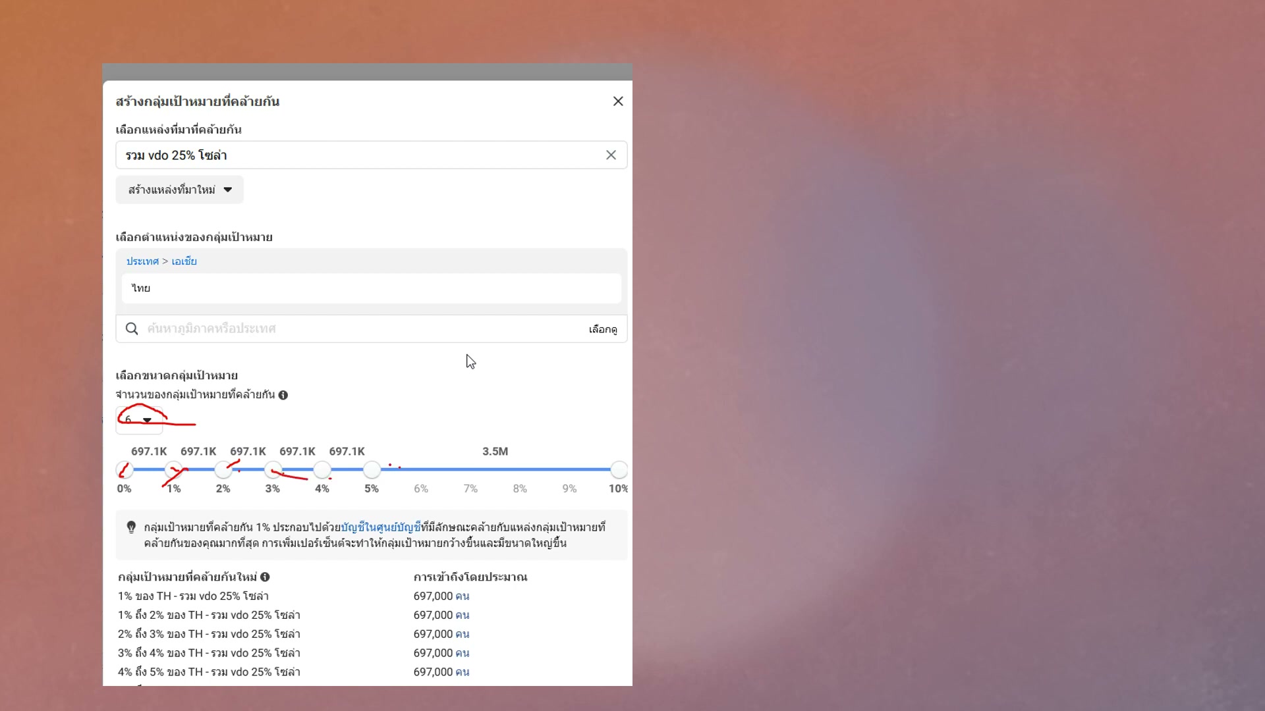Close the lookalike audience dialog
Image resolution: width=1265 pixels, height=711 pixels.
(x=617, y=101)
